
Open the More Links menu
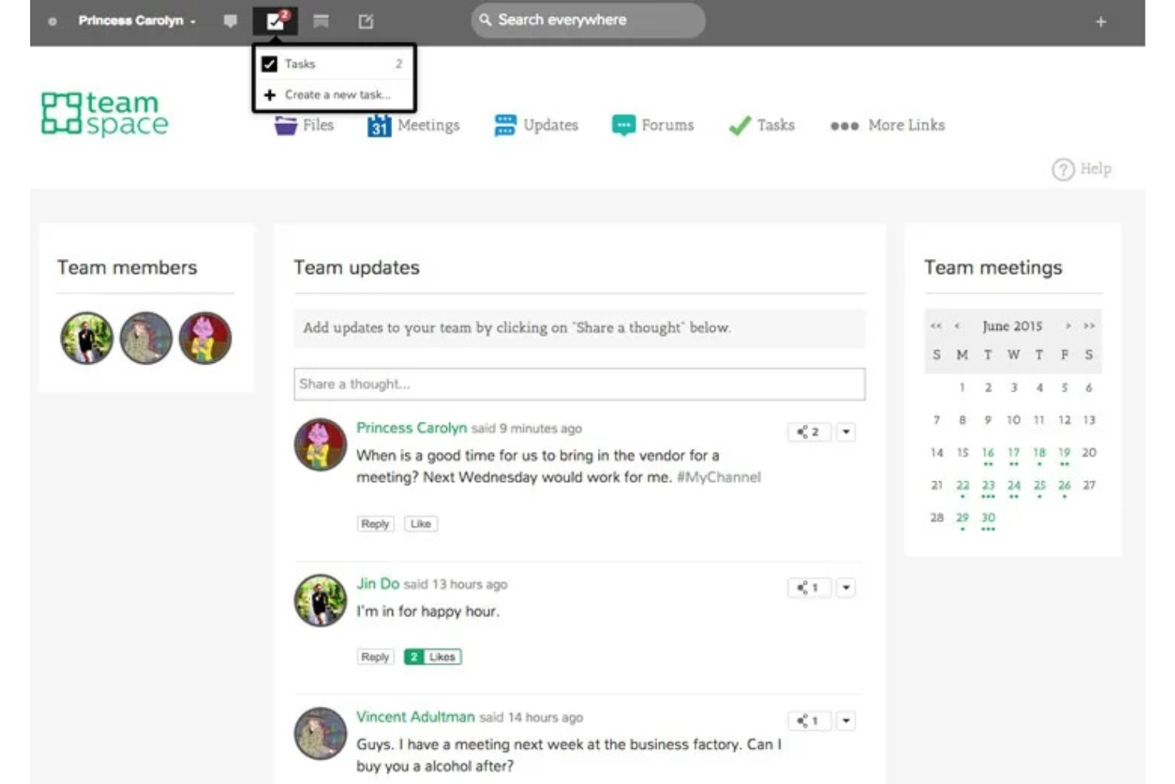(888, 125)
